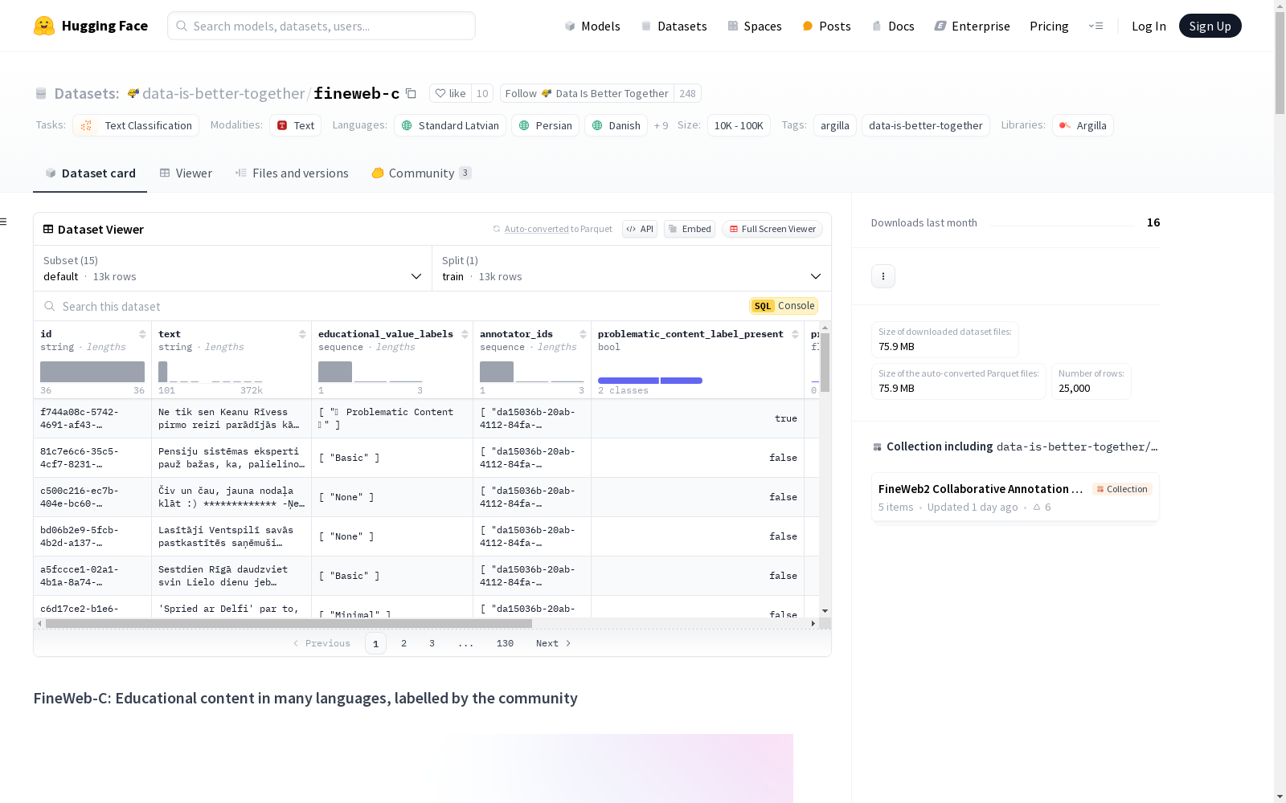The height and width of the screenshot is (803, 1286).
Task: Switch to the Viewer tab
Action: [x=186, y=173]
